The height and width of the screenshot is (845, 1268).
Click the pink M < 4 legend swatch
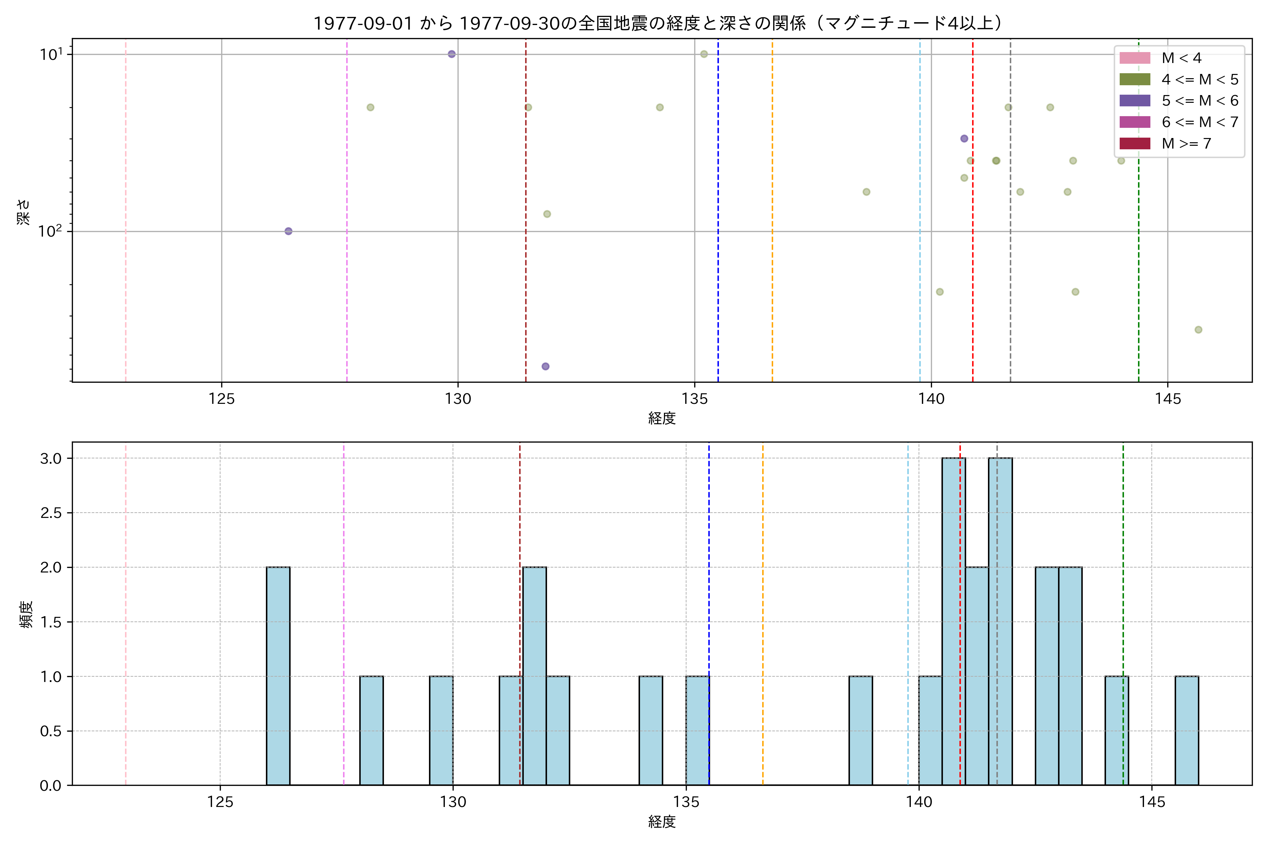point(1134,58)
